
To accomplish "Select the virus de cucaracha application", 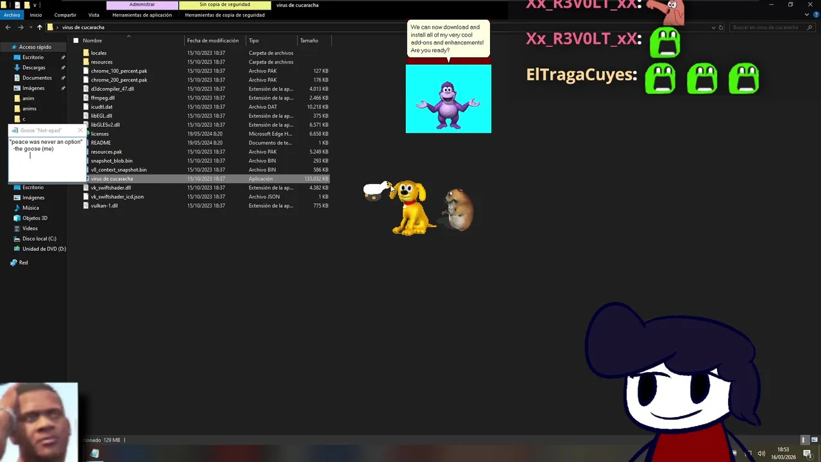I will tap(112, 178).
